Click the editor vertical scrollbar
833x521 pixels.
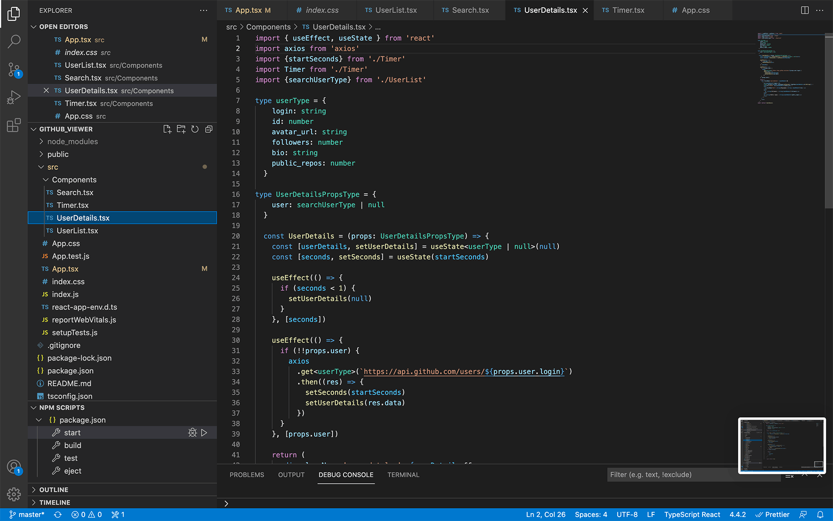(828, 121)
